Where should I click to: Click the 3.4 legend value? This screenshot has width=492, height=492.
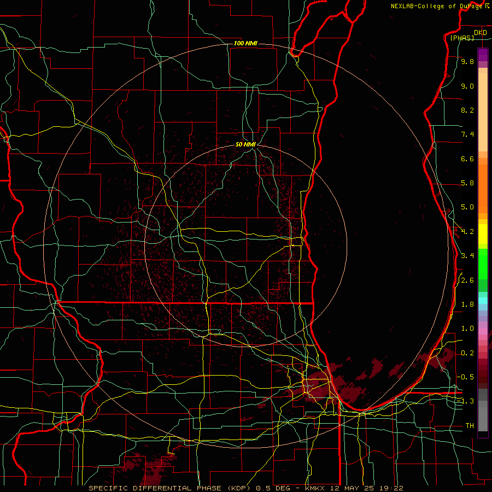[467, 256]
